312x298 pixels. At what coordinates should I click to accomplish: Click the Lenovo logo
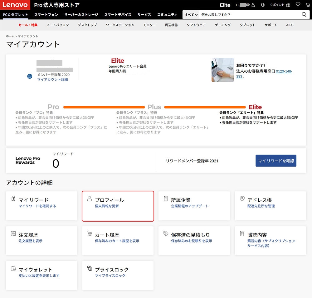tap(15, 5)
